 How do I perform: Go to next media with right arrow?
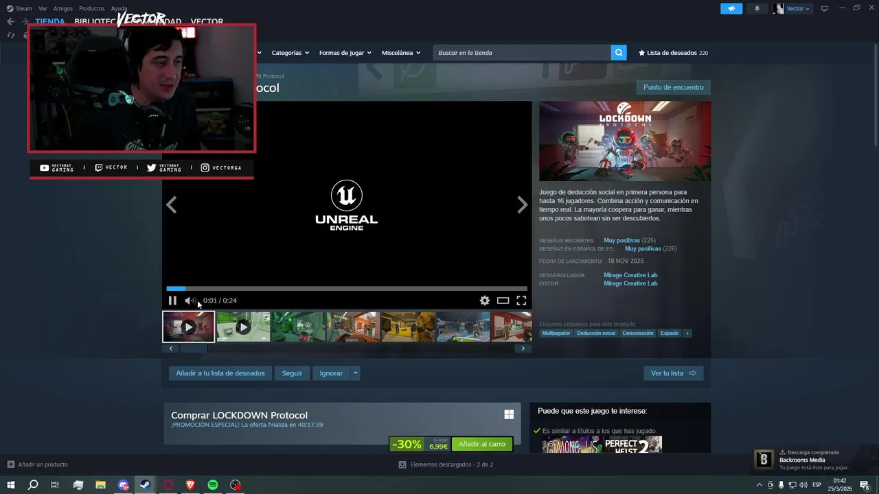pyautogui.click(x=523, y=204)
